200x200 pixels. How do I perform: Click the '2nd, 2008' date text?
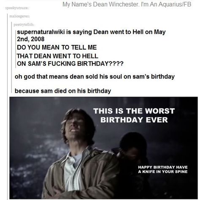point(31,39)
